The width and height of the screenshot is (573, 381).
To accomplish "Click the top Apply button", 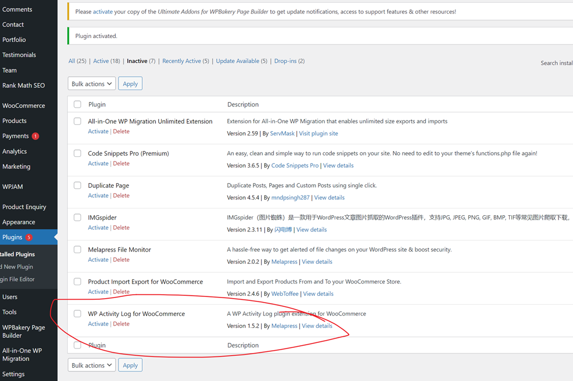I will [x=130, y=83].
